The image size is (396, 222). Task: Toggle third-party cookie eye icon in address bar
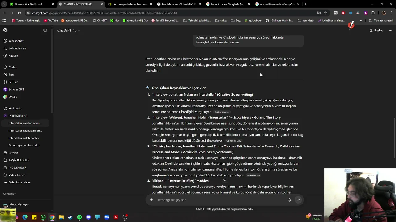(319, 13)
